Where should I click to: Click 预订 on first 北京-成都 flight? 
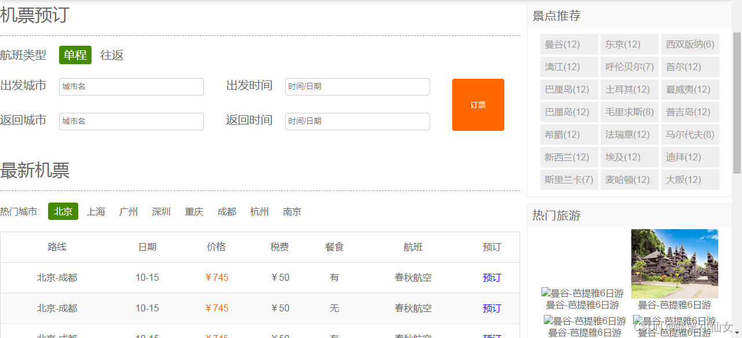pos(492,277)
